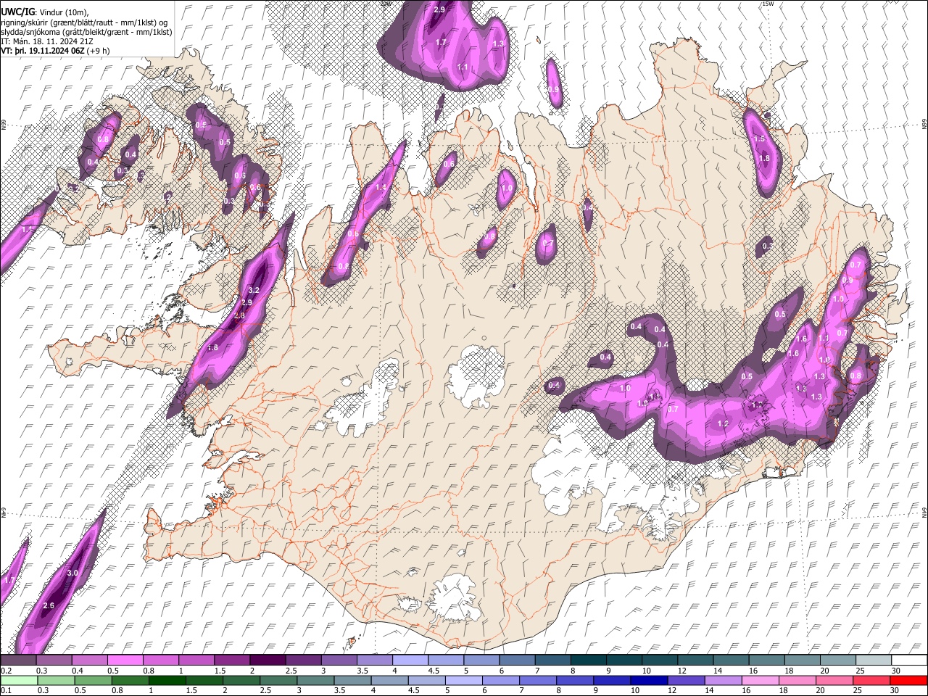Click the grey-purple snow legend swatch at 0.2
Image resolution: width=928 pixels, height=696 pixels.
[x=17, y=660]
